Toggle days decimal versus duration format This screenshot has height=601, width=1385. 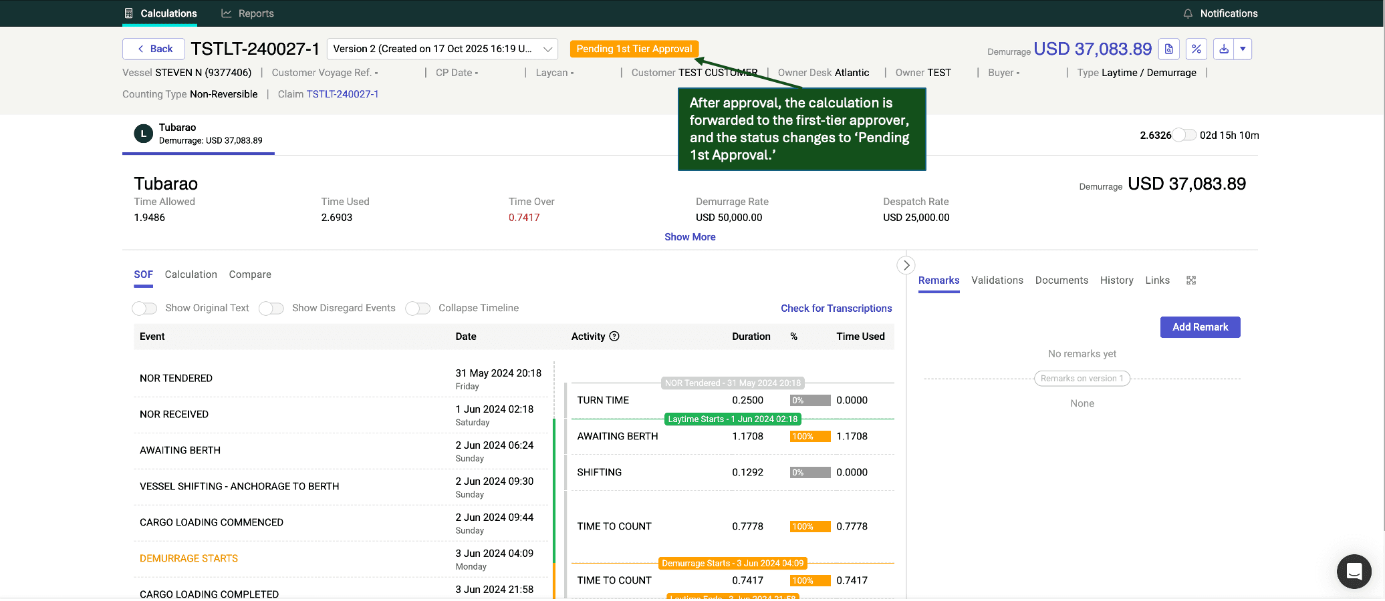[x=1184, y=135]
